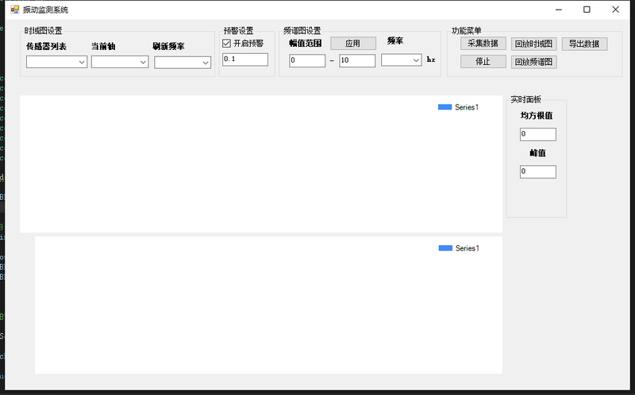Screen dimensions: 635x395
Task: Click the 均方根值 value field
Action: pos(538,134)
